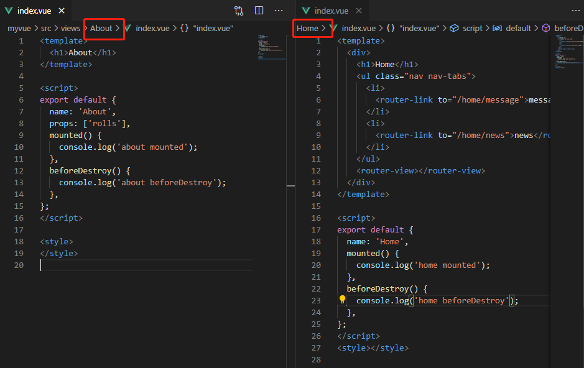The width and height of the screenshot is (584, 368).
Task: Open the Home breadcrumb folder in right editor
Action: pos(308,28)
